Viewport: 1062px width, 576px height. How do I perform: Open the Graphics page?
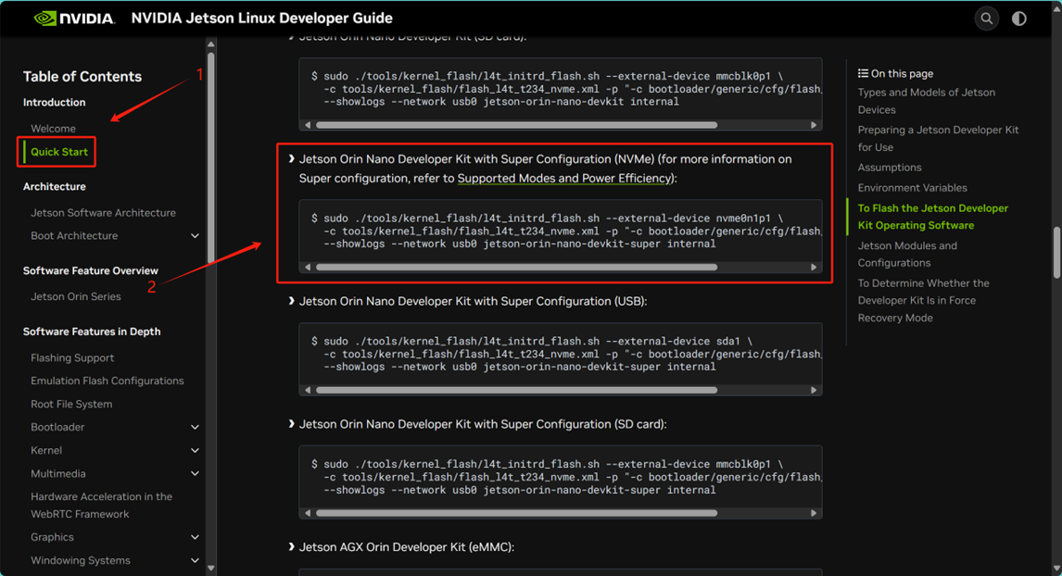coord(52,537)
